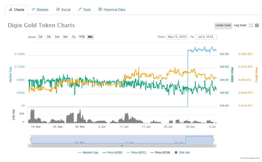Screen dimensions: 262x162
Task: Click the 18. May x-axis label
Action: pyautogui.click(x=36, y=127)
